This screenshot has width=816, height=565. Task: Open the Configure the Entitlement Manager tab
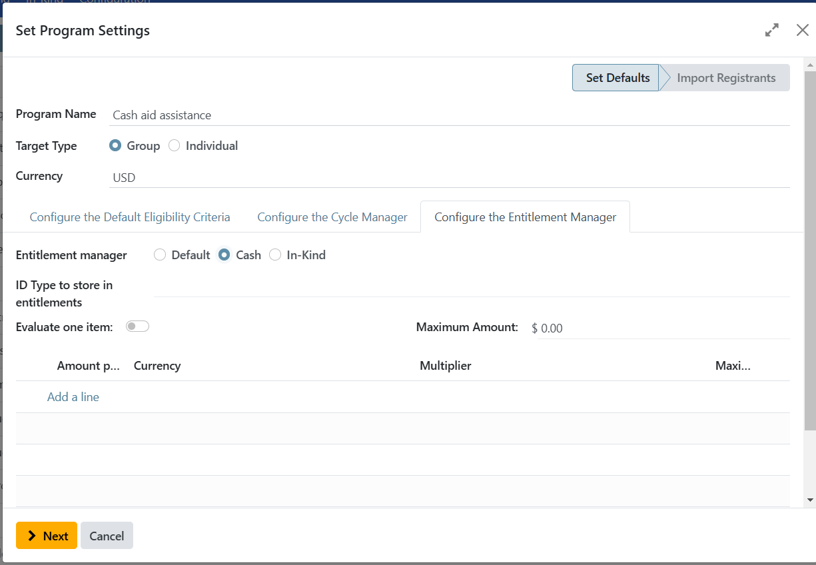[525, 217]
